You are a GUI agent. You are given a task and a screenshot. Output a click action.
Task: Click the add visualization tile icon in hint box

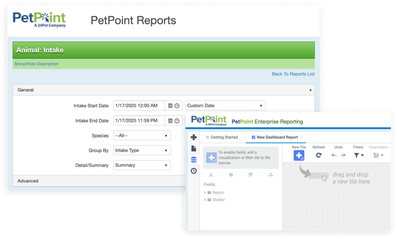pos(211,158)
